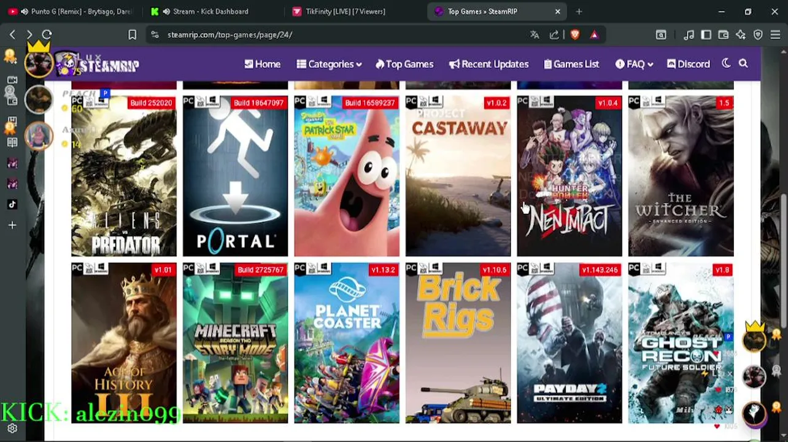The image size is (788, 442).
Task: Open site settings icon beside the URL
Action: (155, 35)
